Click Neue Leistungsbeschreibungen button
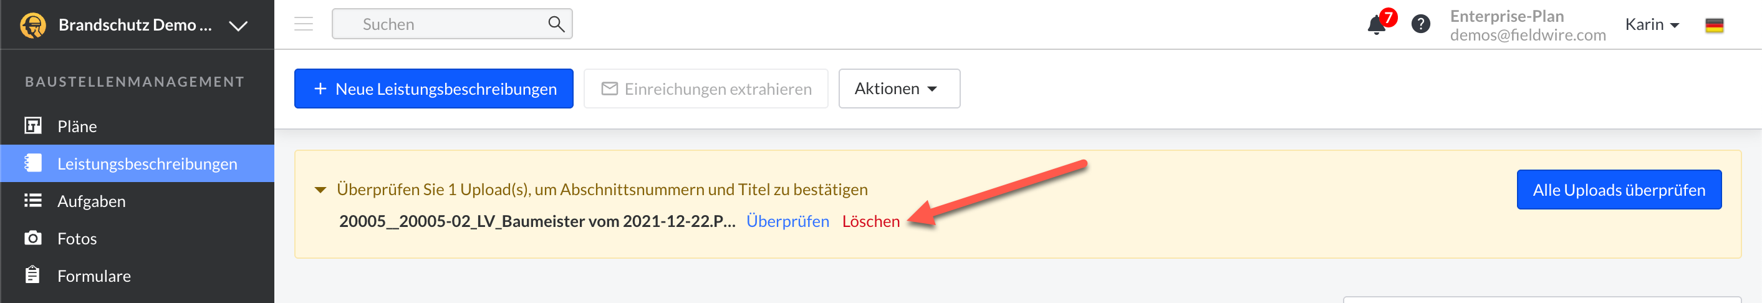1762x303 pixels. 434,89
